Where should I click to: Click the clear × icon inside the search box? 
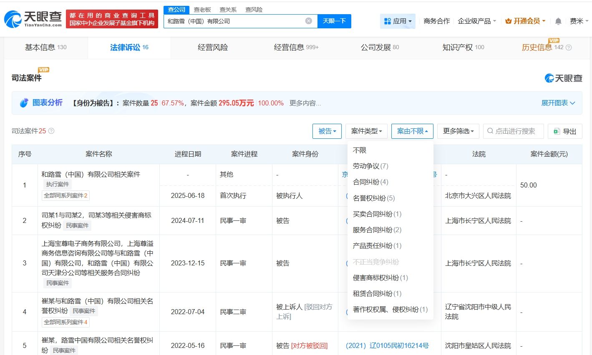tap(308, 21)
